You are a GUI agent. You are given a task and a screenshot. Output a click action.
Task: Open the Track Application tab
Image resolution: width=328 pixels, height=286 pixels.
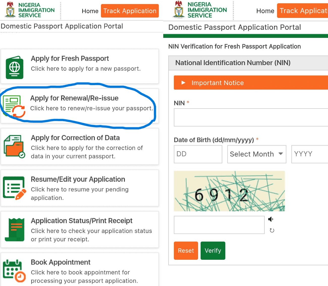129,11
